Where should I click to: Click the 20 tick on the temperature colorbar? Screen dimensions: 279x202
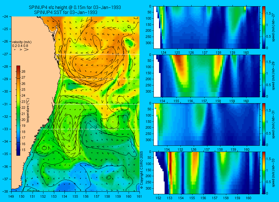[23, 120]
